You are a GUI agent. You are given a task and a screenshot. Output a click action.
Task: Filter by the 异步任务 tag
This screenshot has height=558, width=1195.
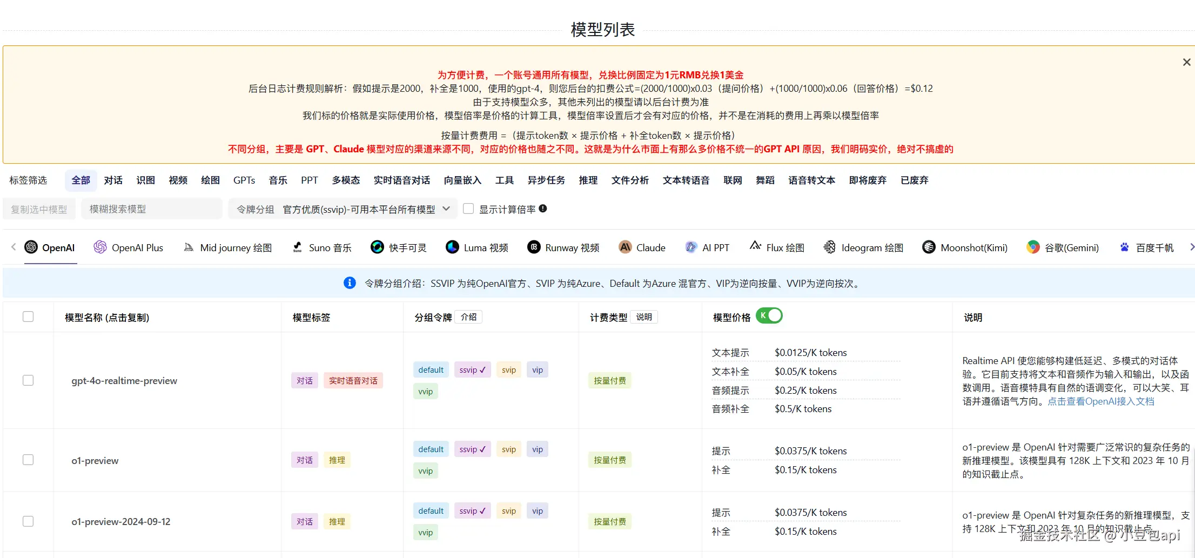point(546,180)
